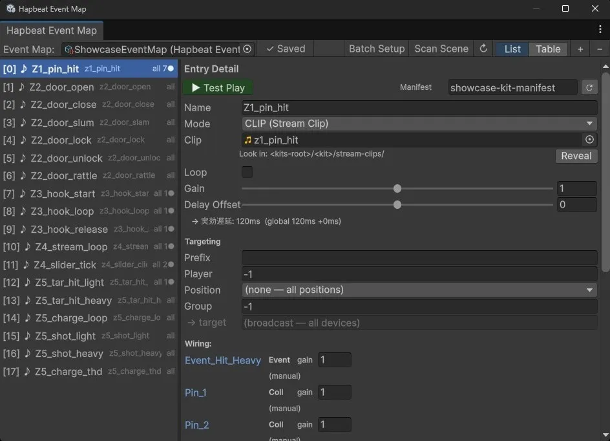Click the Test Play button
The image size is (610, 441).
point(218,87)
